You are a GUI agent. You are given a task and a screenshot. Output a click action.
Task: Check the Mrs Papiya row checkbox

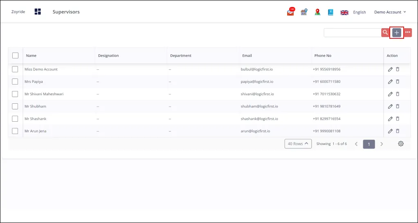click(15, 81)
